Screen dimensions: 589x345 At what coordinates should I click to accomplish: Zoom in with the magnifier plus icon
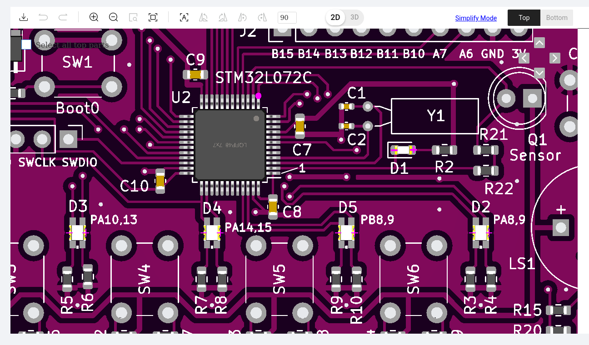pyautogui.click(x=94, y=18)
